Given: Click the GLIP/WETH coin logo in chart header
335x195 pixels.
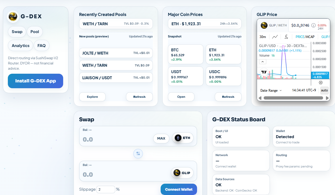Looking at the screenshot, I should 264,25.
